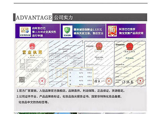Screen dimensions: 164x114
Task: Click the 公司实力 section header bar
Action: (100, 17)
